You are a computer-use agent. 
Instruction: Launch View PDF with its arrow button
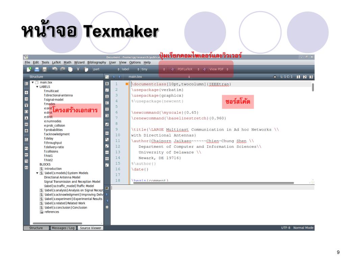click(204, 69)
